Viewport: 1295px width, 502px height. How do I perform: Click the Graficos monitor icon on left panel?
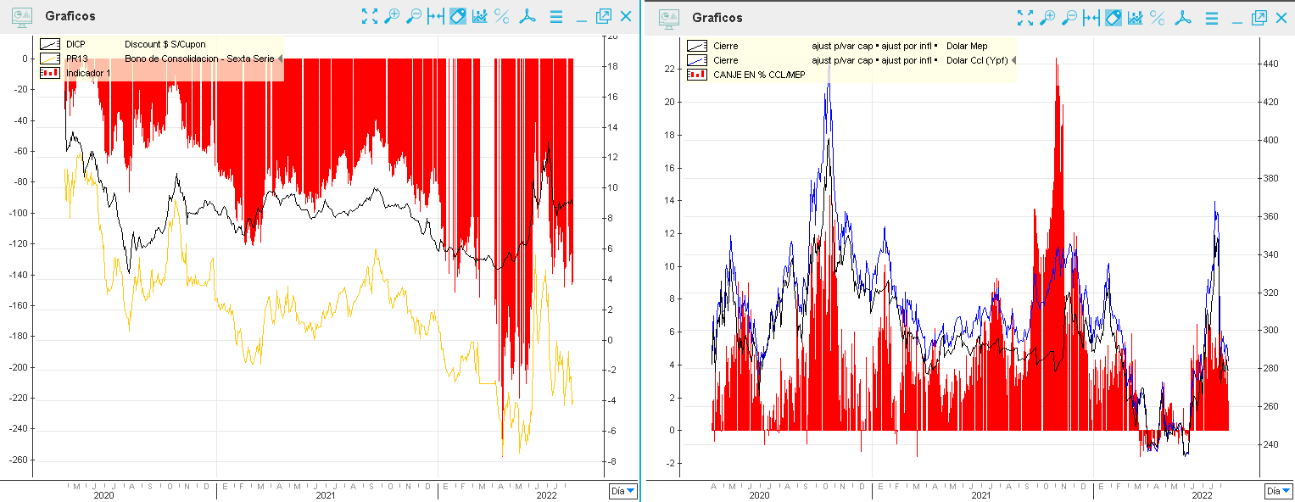click(23, 16)
